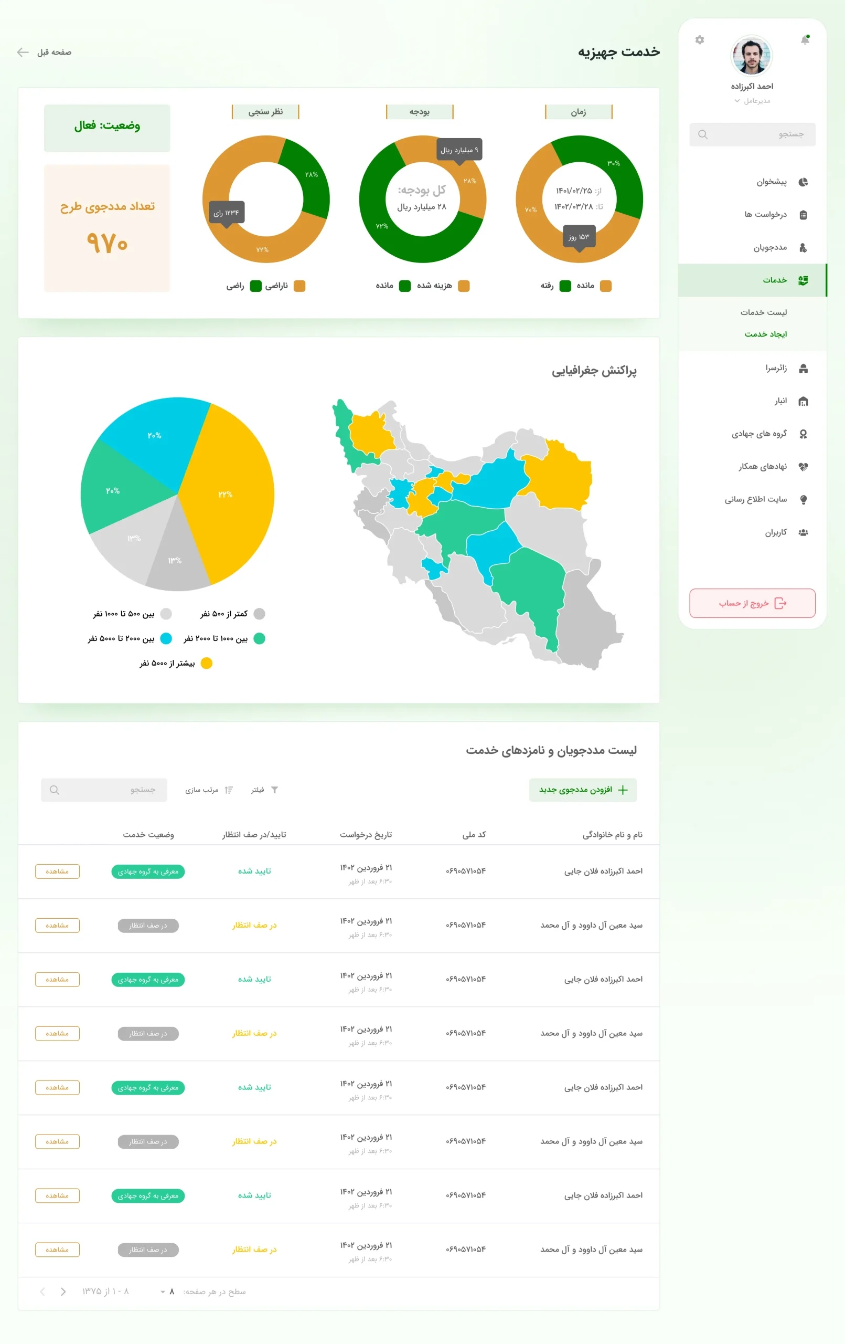Open settings via gear icon
This screenshot has height=1344, width=845.
tap(699, 39)
